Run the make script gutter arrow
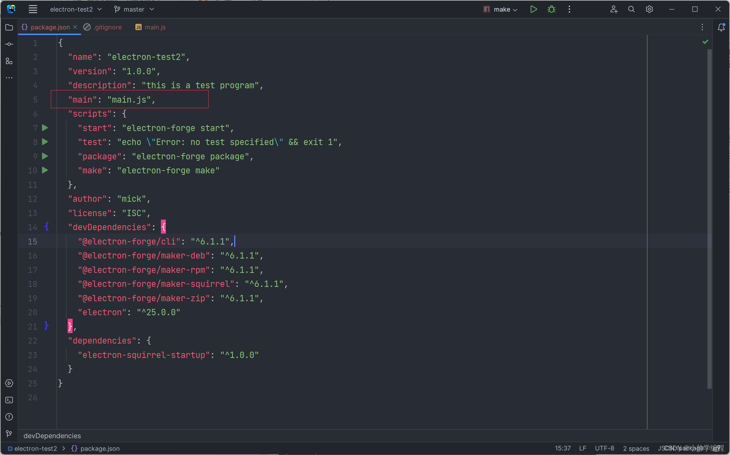730x455 pixels. coord(45,170)
